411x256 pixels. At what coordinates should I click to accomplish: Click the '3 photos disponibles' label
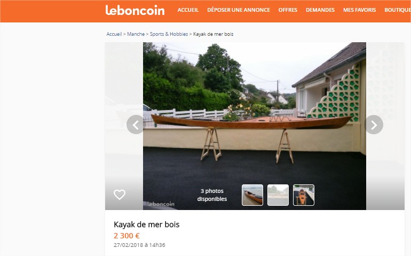(212, 195)
